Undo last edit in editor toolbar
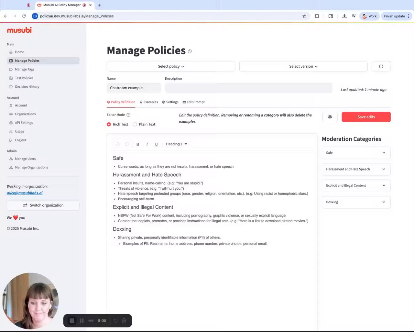This screenshot has height=332, width=414. [x=118, y=144]
